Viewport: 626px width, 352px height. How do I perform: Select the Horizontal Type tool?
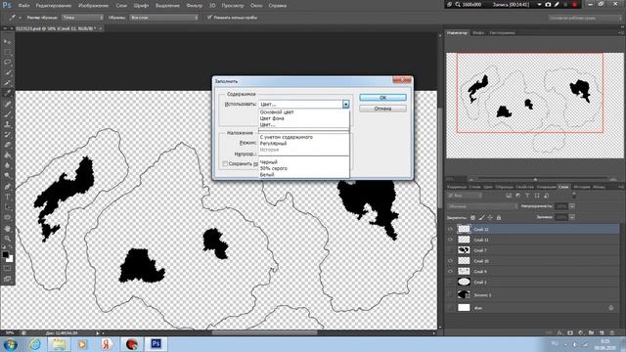click(x=7, y=197)
